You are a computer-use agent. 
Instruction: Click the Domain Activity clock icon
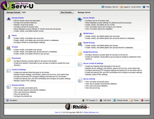[x=9, y=86]
